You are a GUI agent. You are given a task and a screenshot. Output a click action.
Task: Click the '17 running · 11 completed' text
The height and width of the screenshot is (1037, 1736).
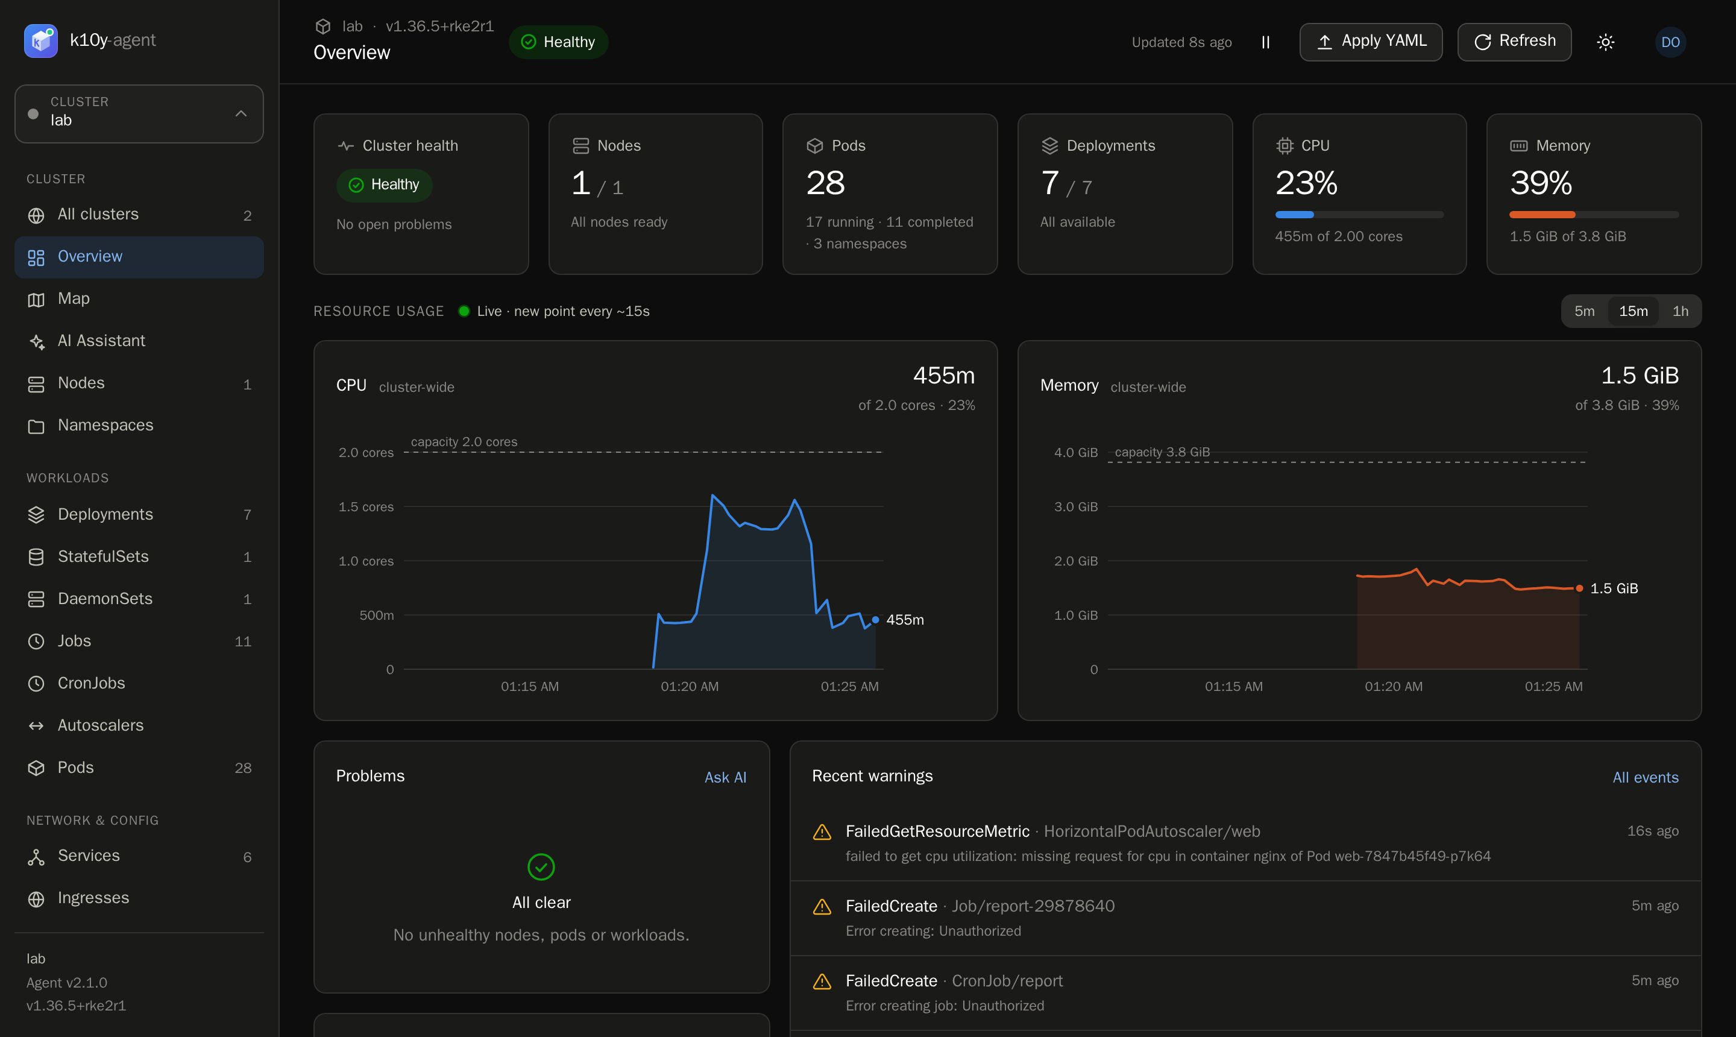point(889,222)
